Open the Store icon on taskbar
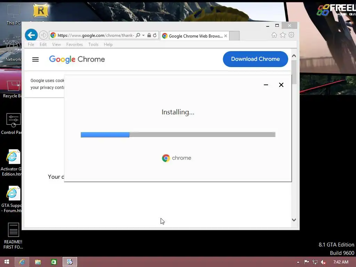 click(54, 262)
